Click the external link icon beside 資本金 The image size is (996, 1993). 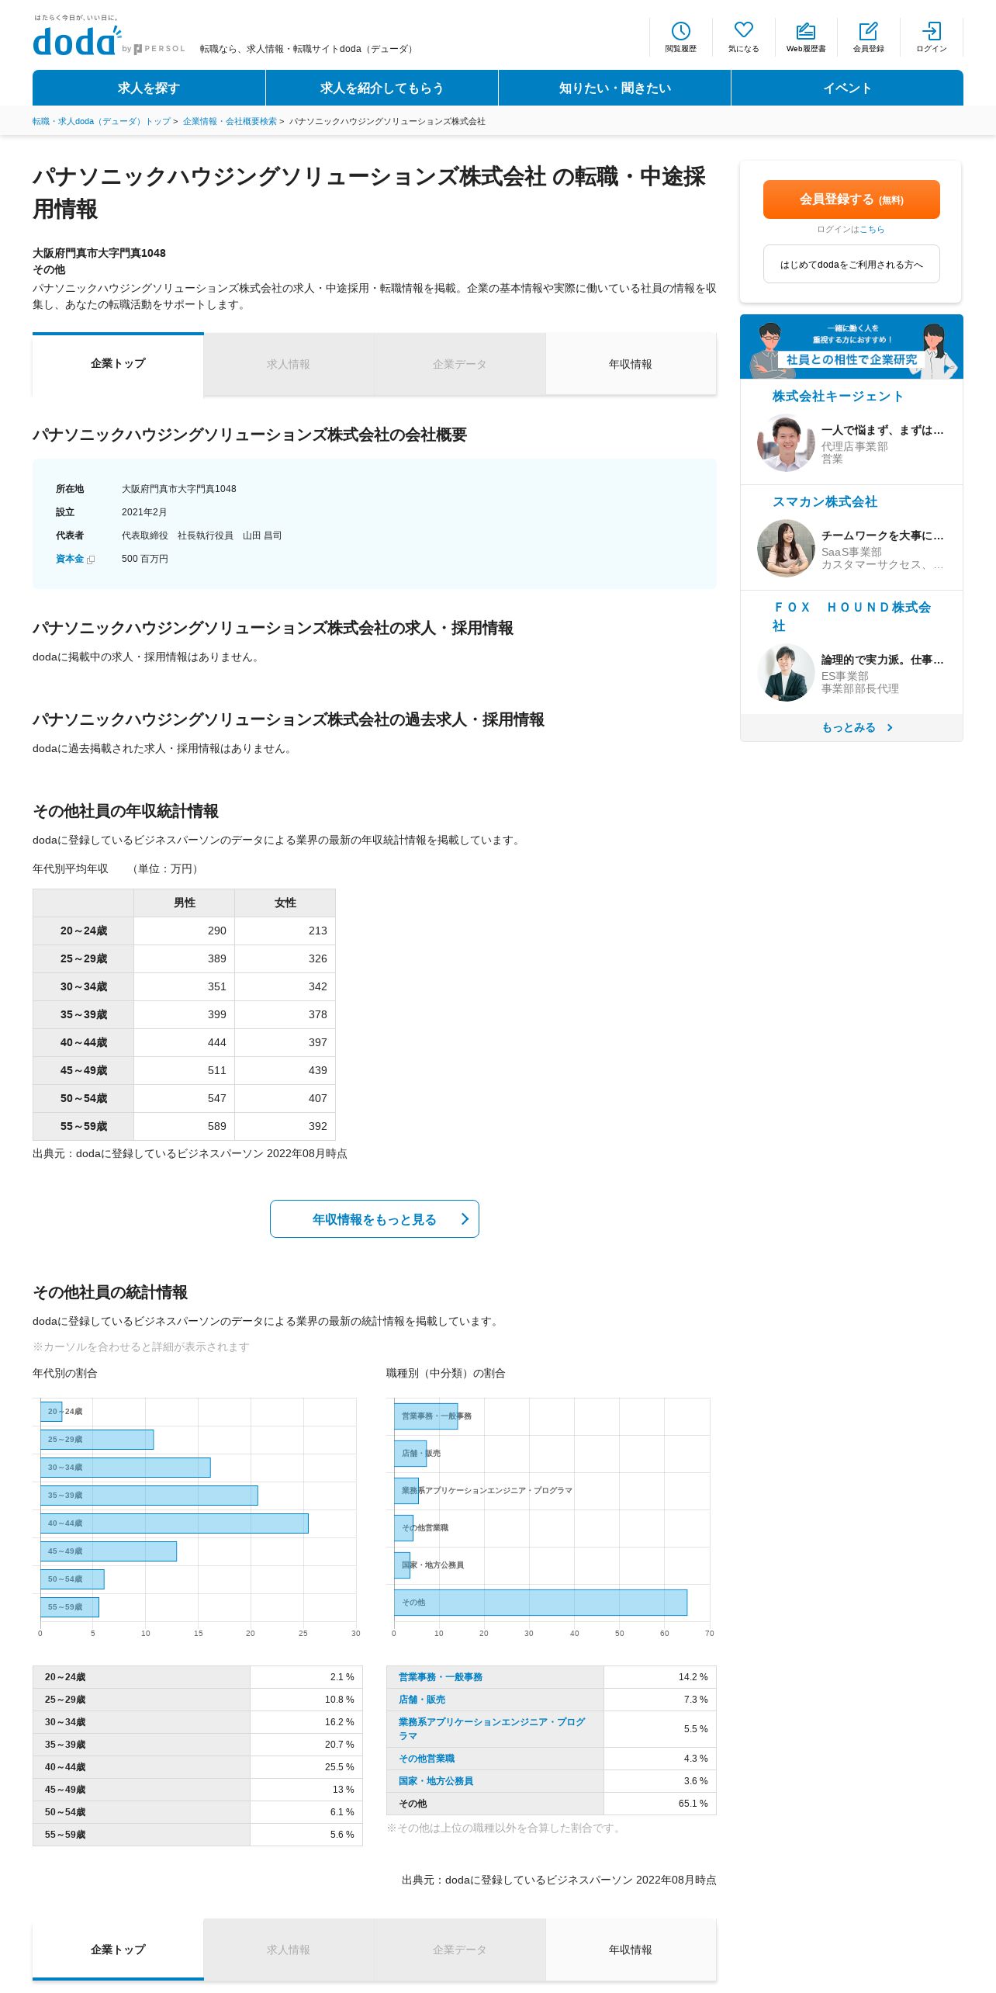click(x=91, y=560)
